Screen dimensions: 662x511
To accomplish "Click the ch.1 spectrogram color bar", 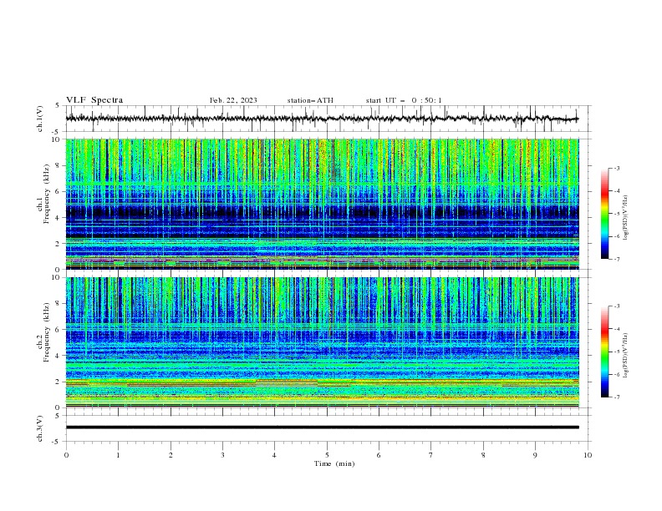I will pyautogui.click(x=604, y=214).
